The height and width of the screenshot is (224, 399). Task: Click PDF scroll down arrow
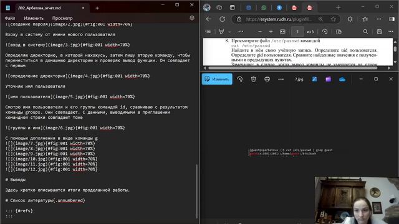tap(395, 62)
